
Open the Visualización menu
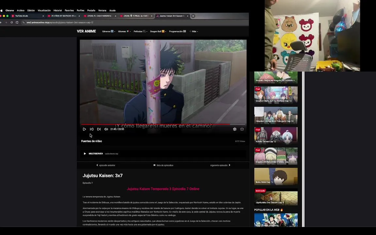tap(44, 10)
